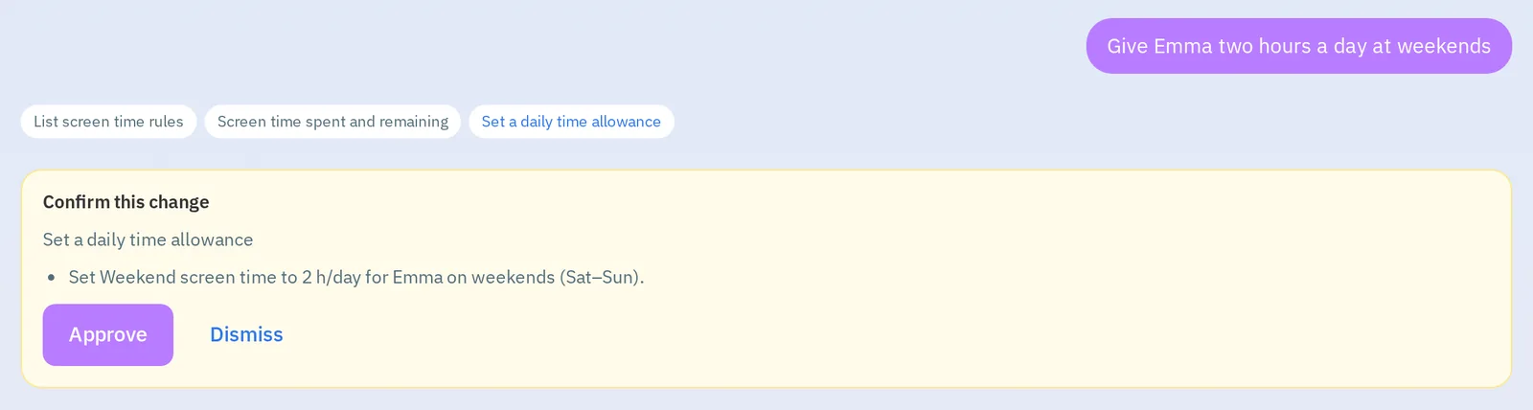The height and width of the screenshot is (410, 1533).
Task: Click the word rules in the first chip
Action: click(166, 122)
